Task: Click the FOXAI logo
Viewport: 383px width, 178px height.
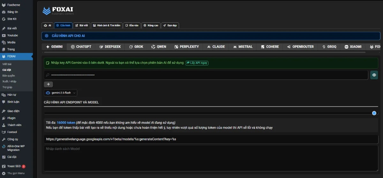Action: [58, 10]
